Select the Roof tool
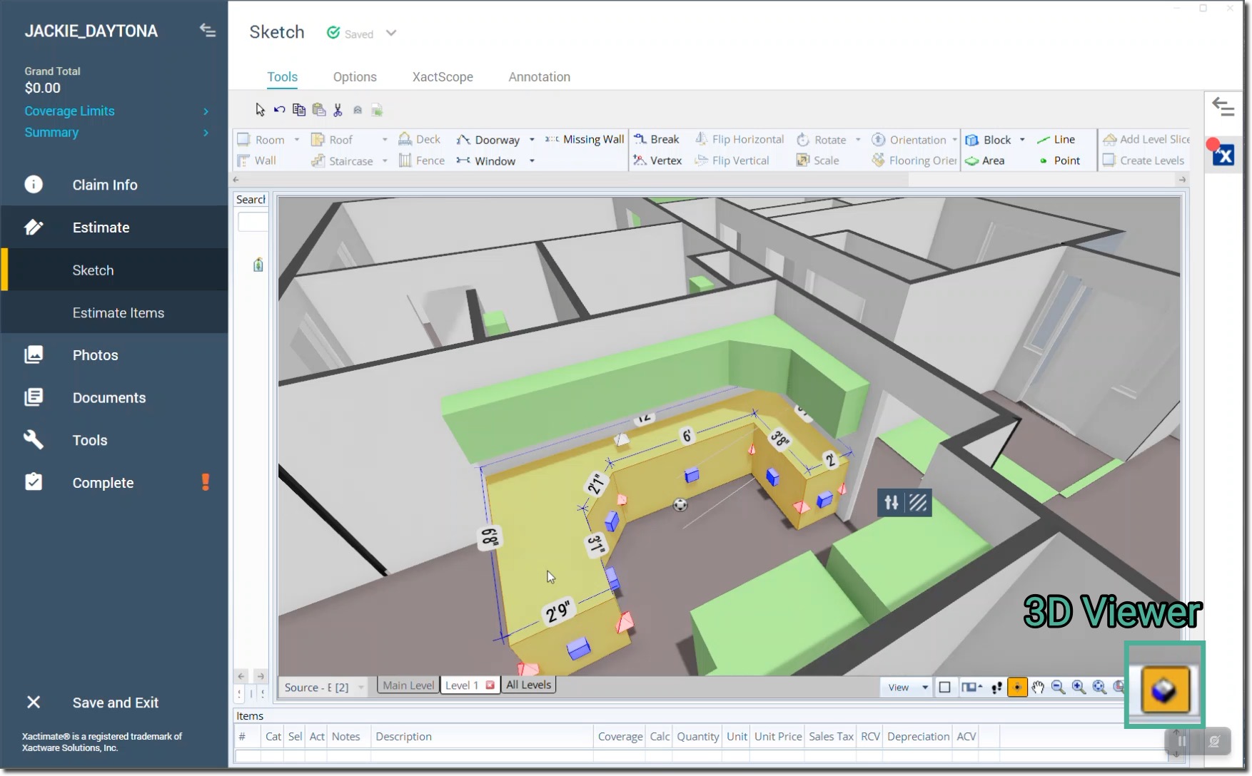The width and height of the screenshot is (1252, 776). click(333, 140)
